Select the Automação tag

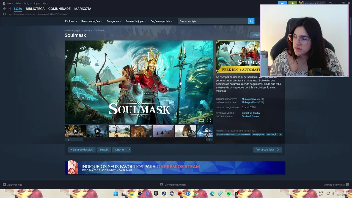(272, 134)
